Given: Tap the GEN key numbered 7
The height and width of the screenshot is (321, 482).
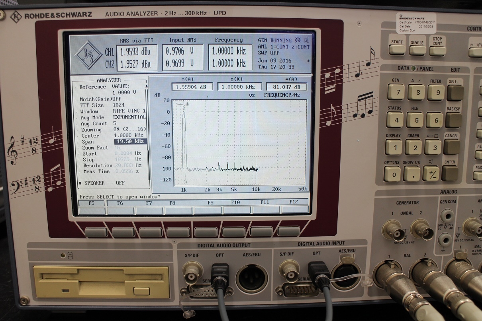Looking at the screenshot, I should pyautogui.click(x=396, y=92).
